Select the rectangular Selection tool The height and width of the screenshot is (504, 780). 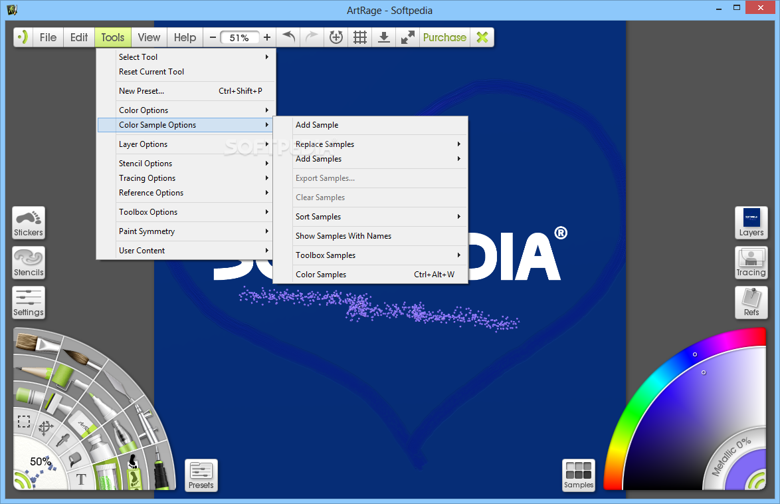pos(24,422)
